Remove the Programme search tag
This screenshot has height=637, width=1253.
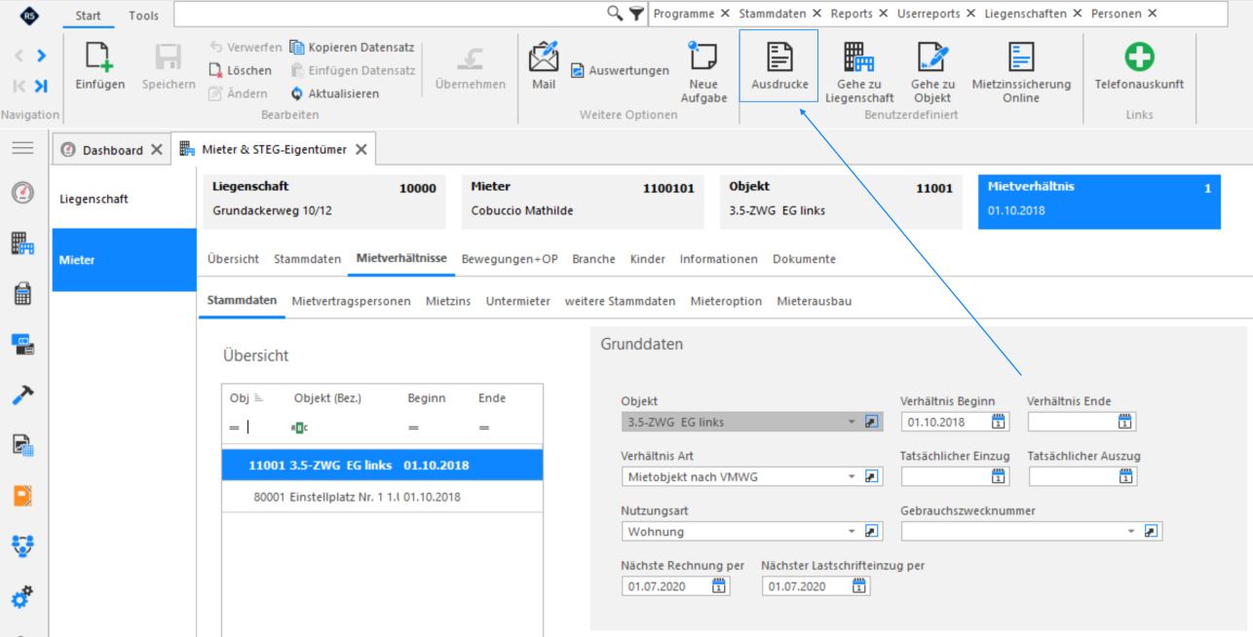point(725,14)
